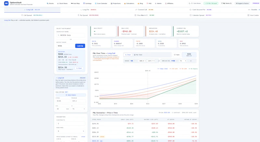Click the Premium input field

79,101
